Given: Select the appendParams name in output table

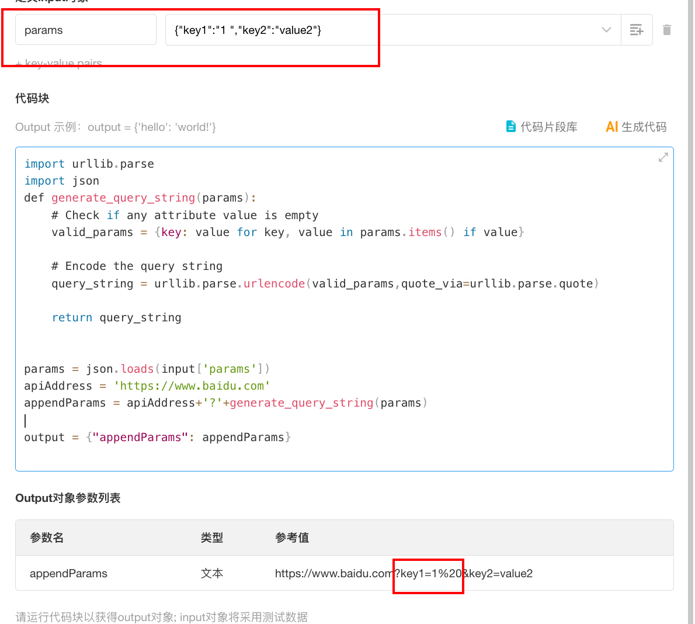Looking at the screenshot, I should pos(68,573).
